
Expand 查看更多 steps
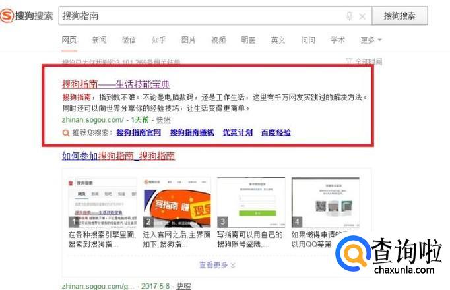coord(217,265)
